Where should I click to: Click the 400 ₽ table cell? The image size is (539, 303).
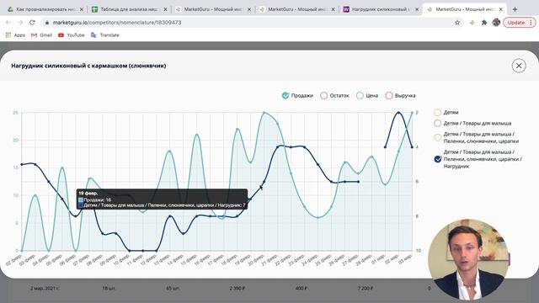click(302, 288)
